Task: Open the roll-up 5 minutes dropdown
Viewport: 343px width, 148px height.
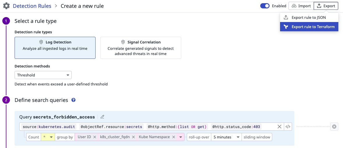Action: [226, 137]
